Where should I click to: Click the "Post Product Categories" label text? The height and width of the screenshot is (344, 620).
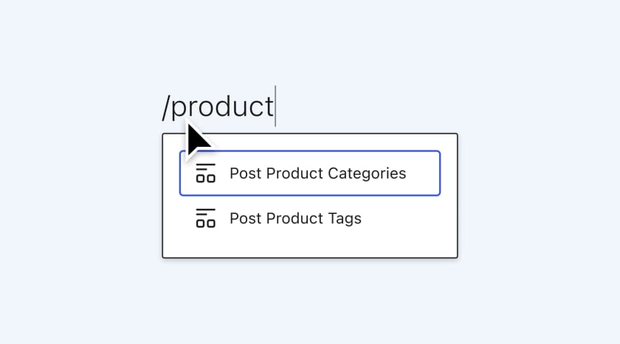pyautogui.click(x=317, y=173)
